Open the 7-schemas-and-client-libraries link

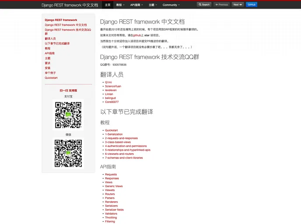click(x=124, y=158)
